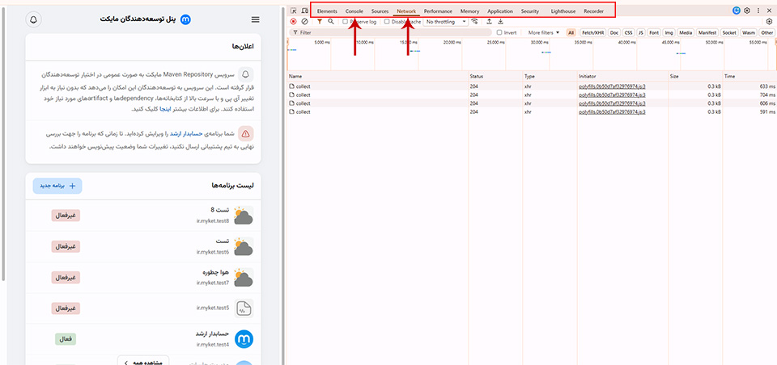The width and height of the screenshot is (777, 365).
Task: Open network conditions wifi icon
Action: tap(475, 22)
